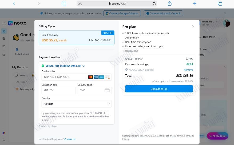Viewport: 234px width, 145px height.
Task: Add a new Safari tab
Action: pyautogui.click(x=195, y=3)
